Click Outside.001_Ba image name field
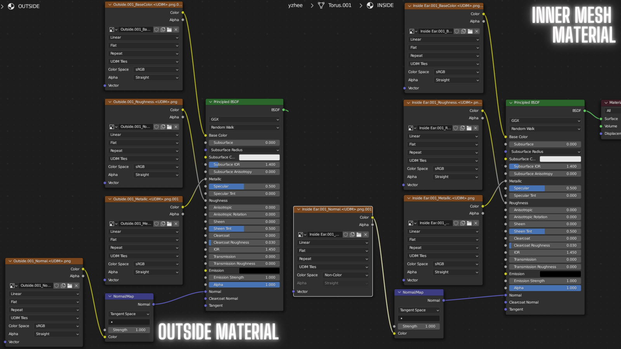Image resolution: width=621 pixels, height=349 pixels. click(x=135, y=29)
